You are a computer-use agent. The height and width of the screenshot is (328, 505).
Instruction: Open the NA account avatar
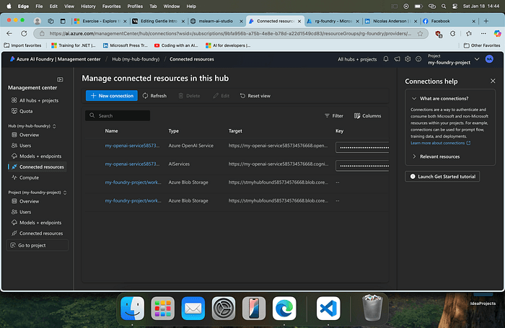coord(489,59)
